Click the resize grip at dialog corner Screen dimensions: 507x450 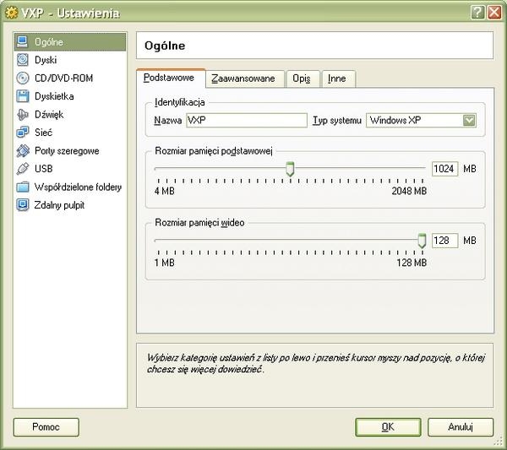(498, 442)
